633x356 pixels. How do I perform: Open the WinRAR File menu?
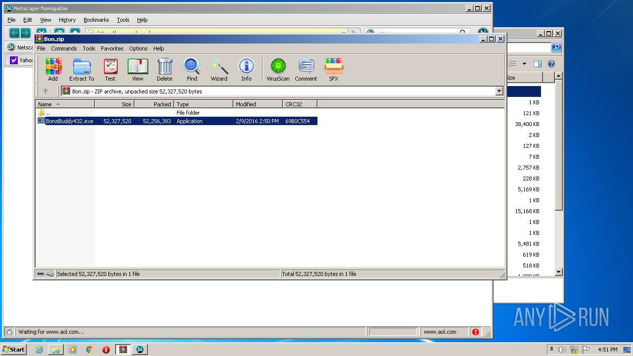tap(41, 48)
